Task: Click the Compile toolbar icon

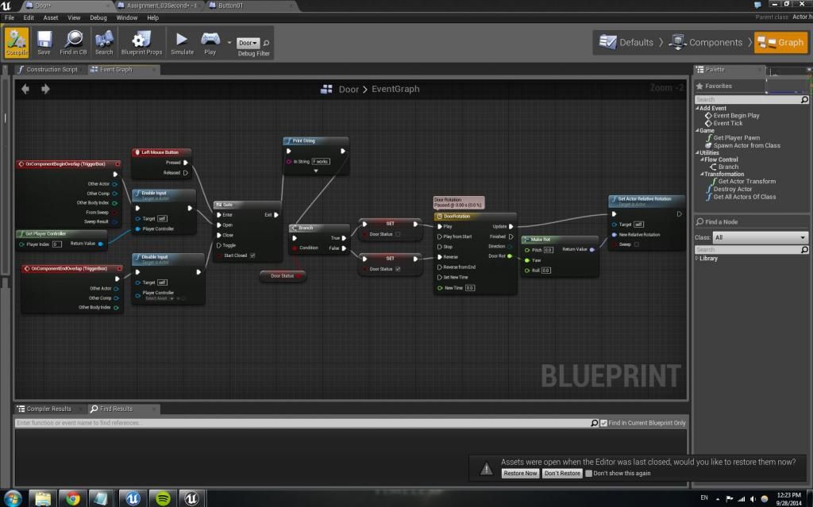Action: 17,41
